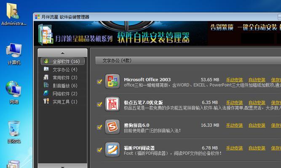This screenshot has width=281, height=168.
Task: Click the 6.78 MB size value
Action: click(210, 148)
